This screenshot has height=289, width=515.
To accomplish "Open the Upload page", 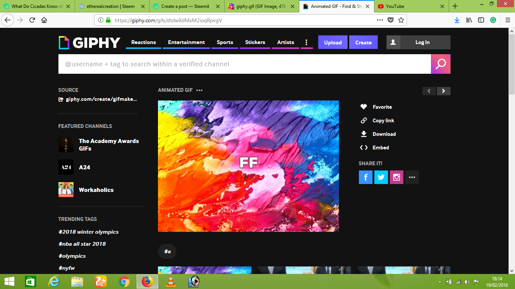I will [x=333, y=42].
